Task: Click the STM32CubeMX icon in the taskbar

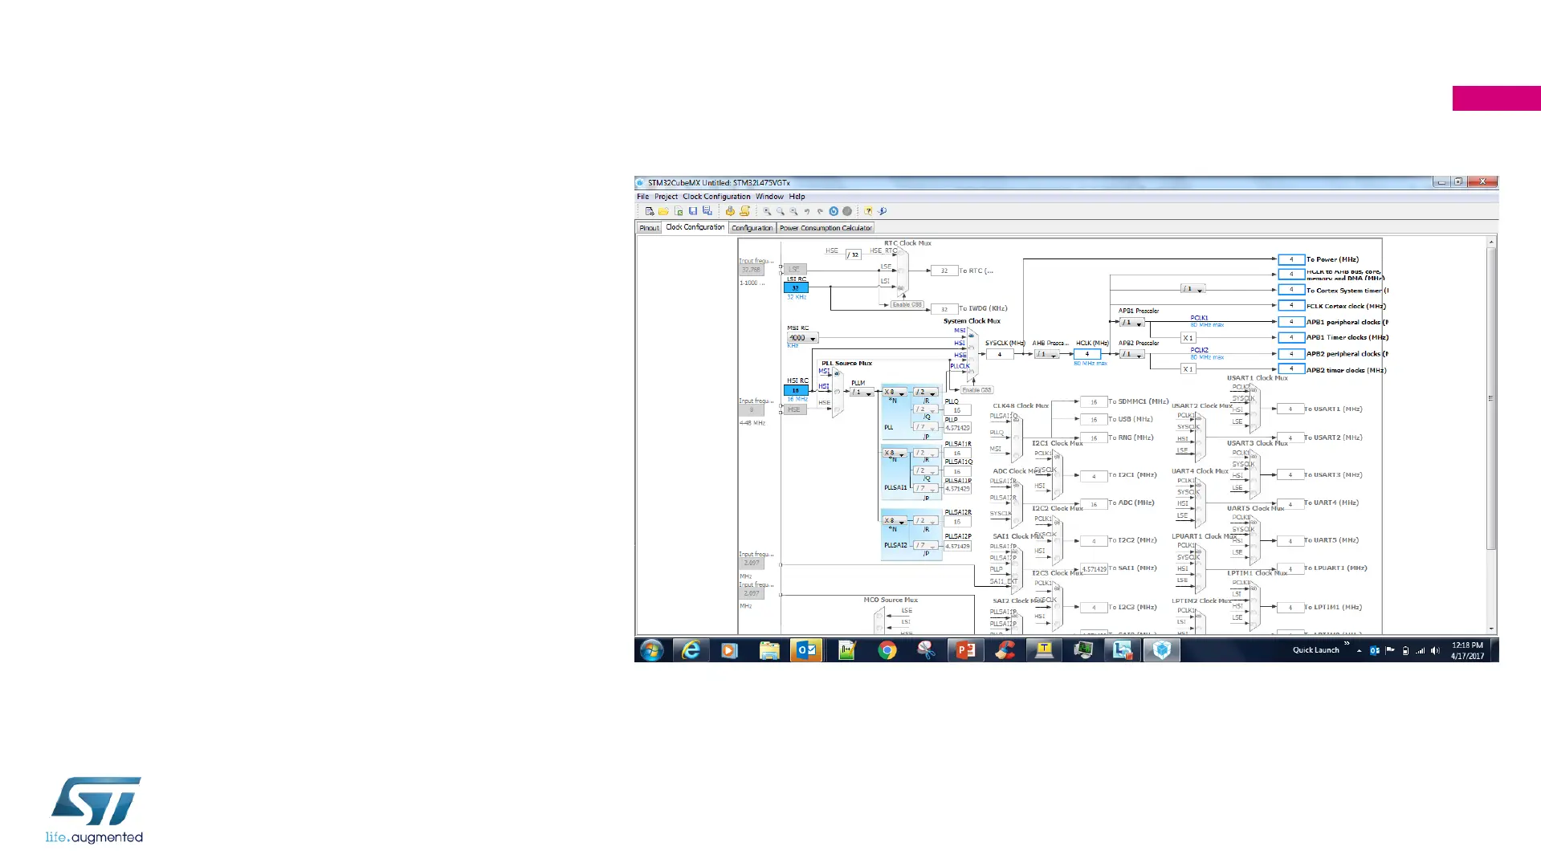Action: [x=1161, y=649]
